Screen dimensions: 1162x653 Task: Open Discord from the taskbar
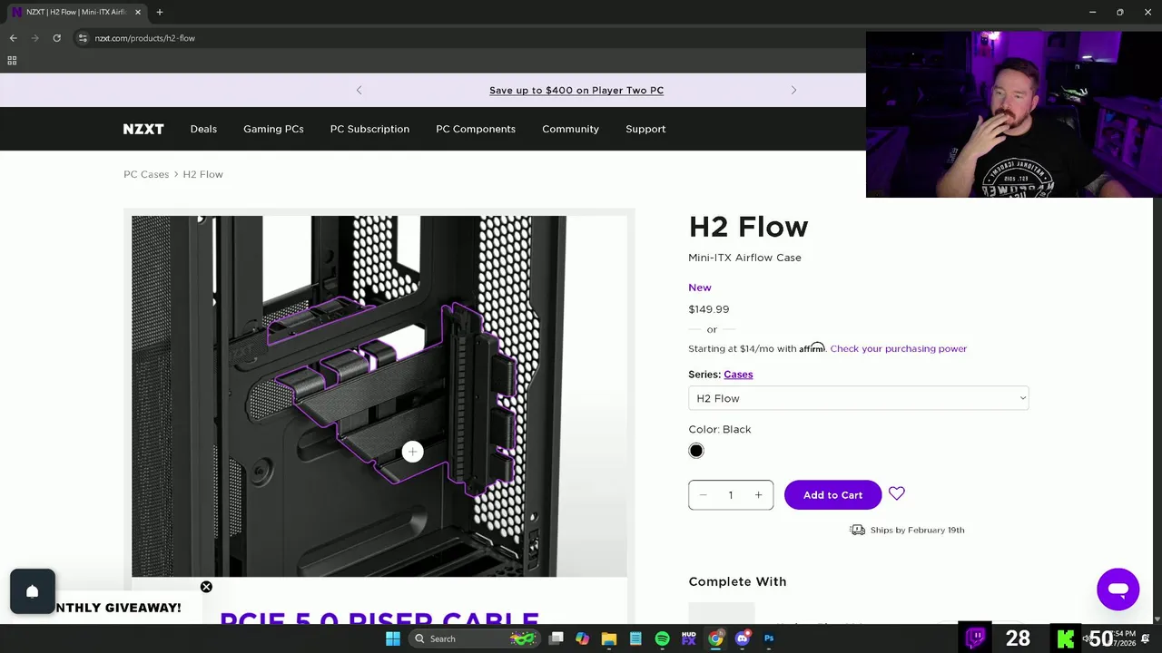coord(743,638)
